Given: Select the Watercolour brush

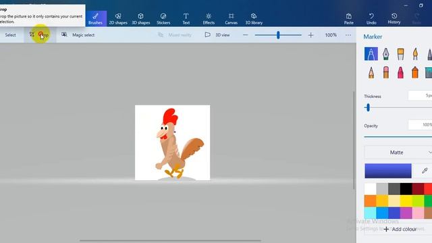Looking at the screenshot, I should (415, 54).
